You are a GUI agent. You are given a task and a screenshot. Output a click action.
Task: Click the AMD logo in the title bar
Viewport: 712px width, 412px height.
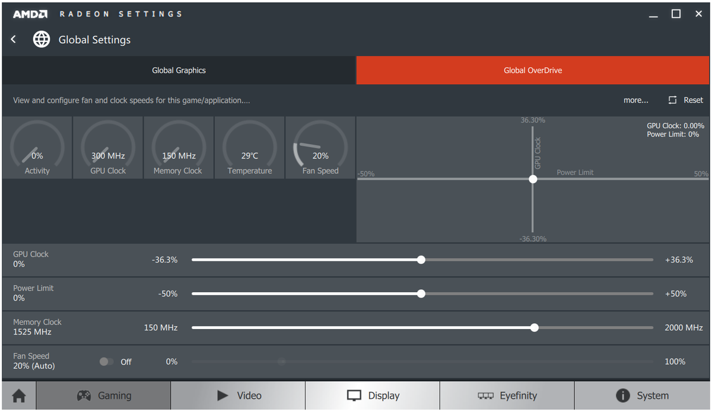point(29,13)
